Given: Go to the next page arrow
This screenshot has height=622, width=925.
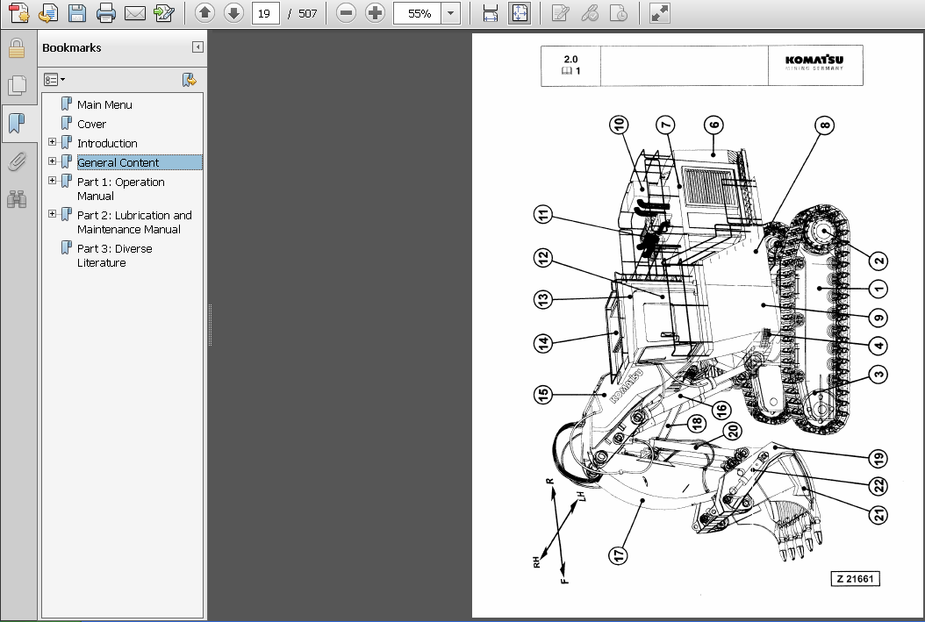Looking at the screenshot, I should [x=234, y=13].
